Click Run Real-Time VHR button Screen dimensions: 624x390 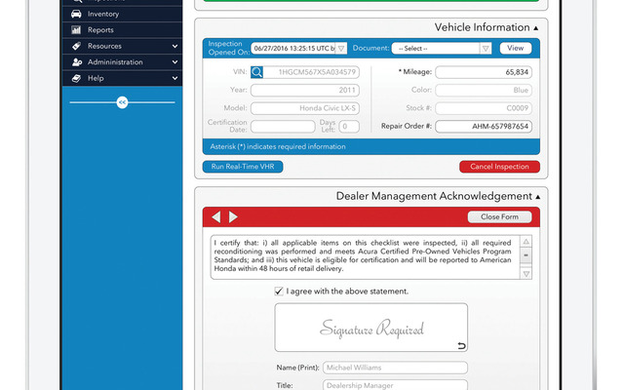point(243,167)
